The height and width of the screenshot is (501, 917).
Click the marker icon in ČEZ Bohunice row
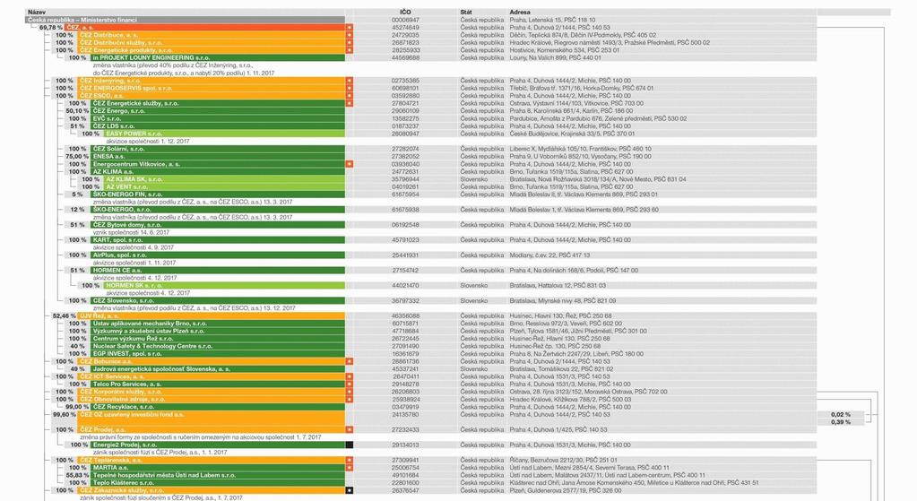click(x=349, y=362)
